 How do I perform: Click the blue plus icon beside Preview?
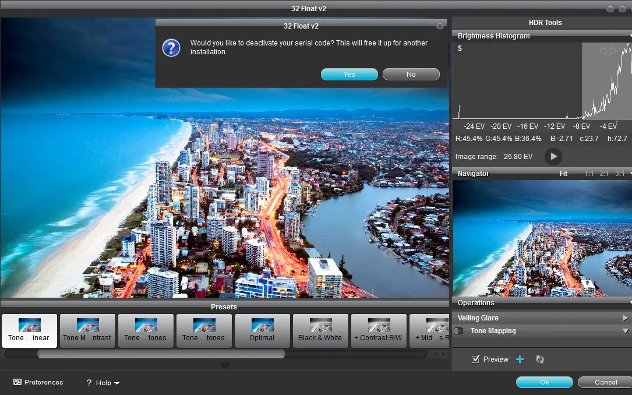520,359
